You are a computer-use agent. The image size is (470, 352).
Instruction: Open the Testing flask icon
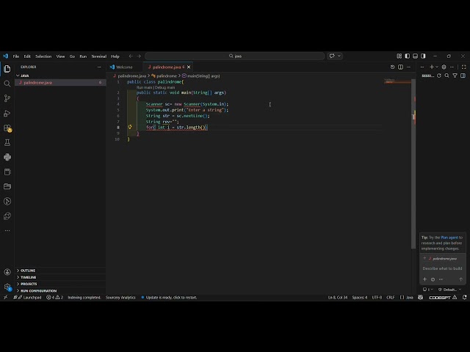7,142
